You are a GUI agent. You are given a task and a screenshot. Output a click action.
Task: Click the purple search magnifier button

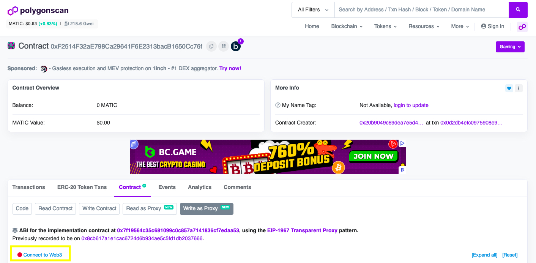(x=518, y=10)
